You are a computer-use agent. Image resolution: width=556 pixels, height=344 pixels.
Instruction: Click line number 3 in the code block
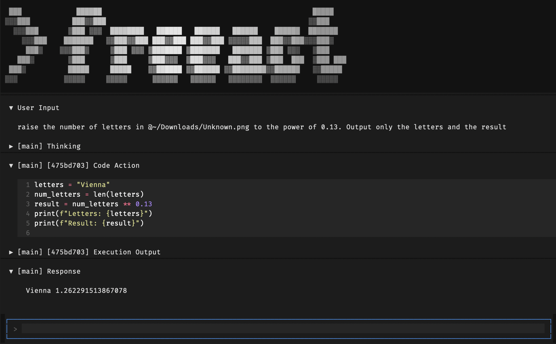(28, 204)
